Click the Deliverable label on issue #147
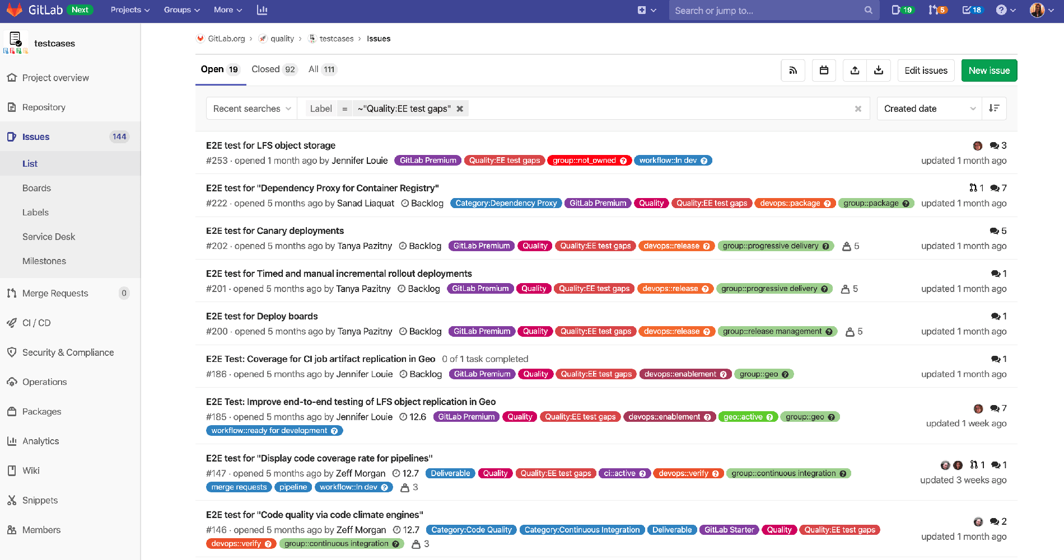 click(450, 474)
